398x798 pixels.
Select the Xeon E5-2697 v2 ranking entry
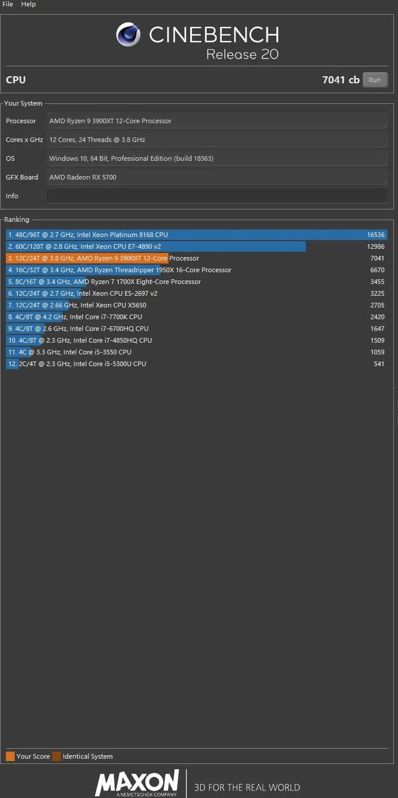tap(196, 293)
